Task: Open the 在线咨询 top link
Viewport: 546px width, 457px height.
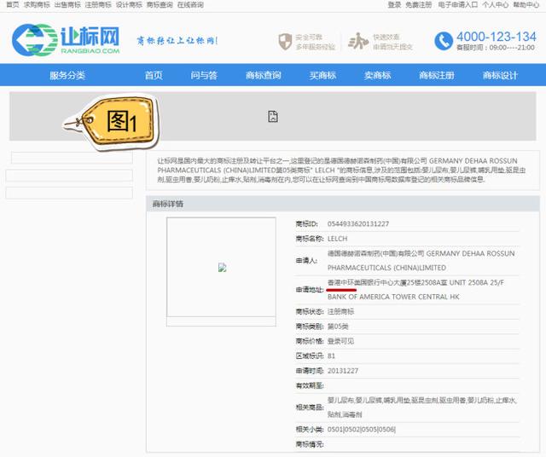Action: coord(190,4)
